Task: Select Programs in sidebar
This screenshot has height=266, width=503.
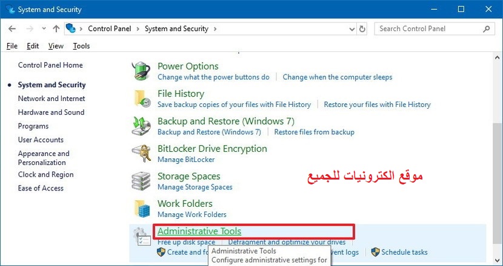Action: coord(33,126)
